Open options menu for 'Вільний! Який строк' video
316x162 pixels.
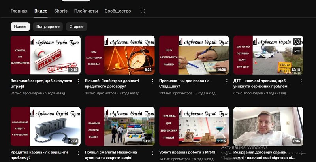coord(152,81)
